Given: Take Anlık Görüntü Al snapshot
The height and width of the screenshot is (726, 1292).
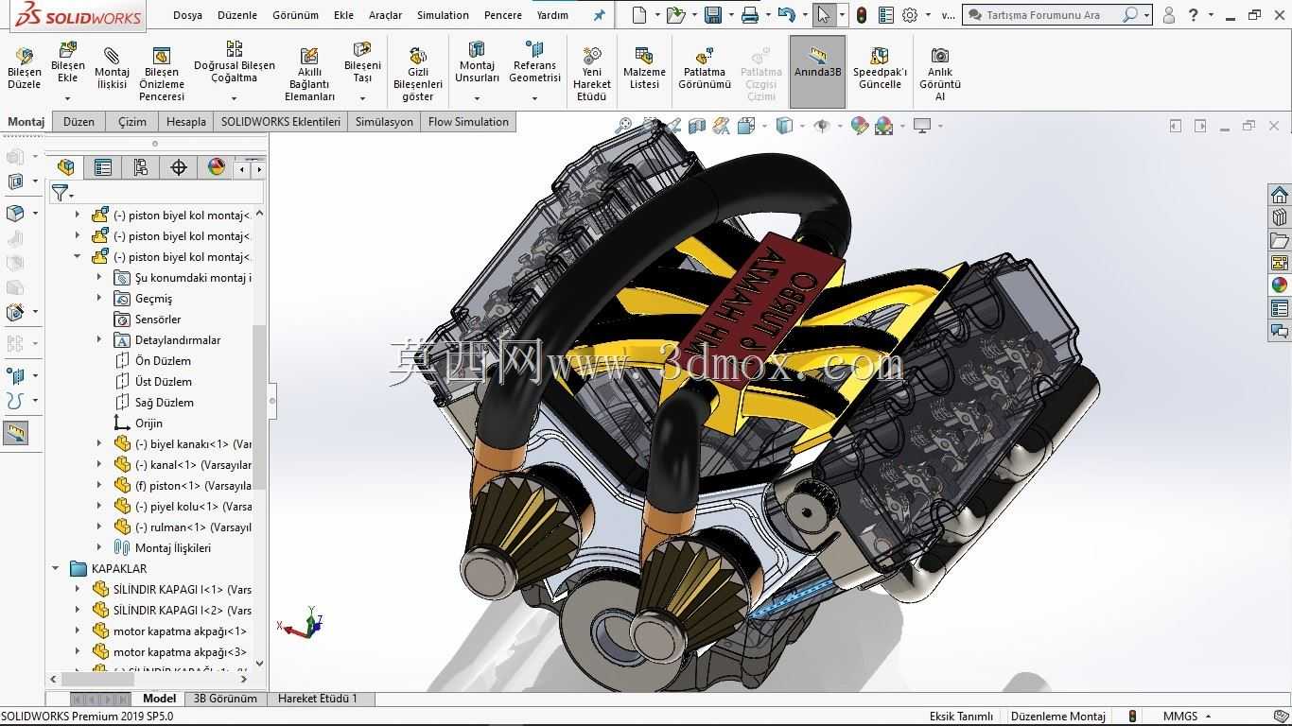Looking at the screenshot, I should coord(939,75).
